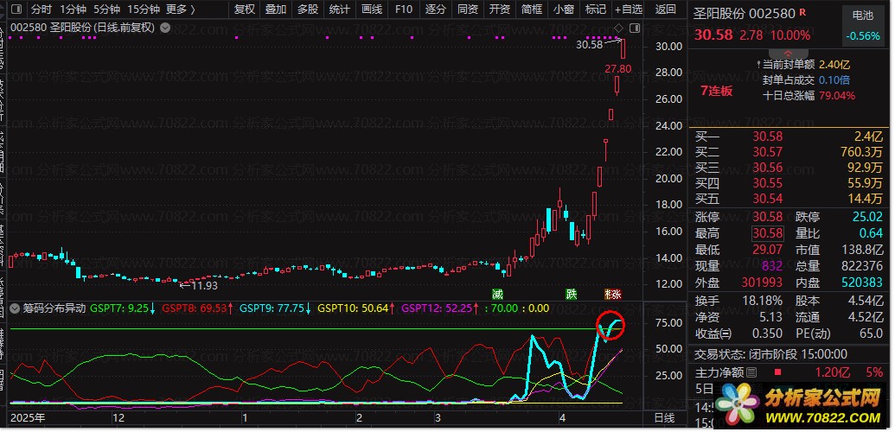Activate the 画线 drawing tool
Viewport: 895px width, 432px height.
[372, 10]
